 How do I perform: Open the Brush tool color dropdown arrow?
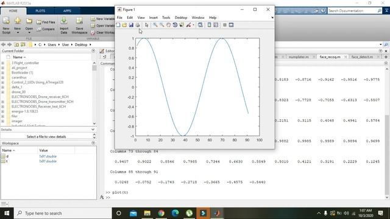193,25
